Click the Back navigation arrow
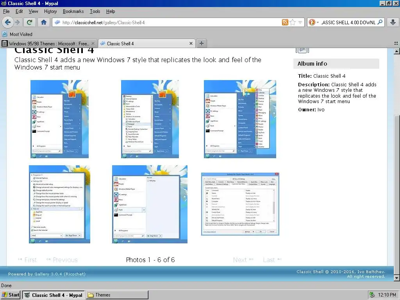Viewport: 400px width, 300px height. point(8,22)
